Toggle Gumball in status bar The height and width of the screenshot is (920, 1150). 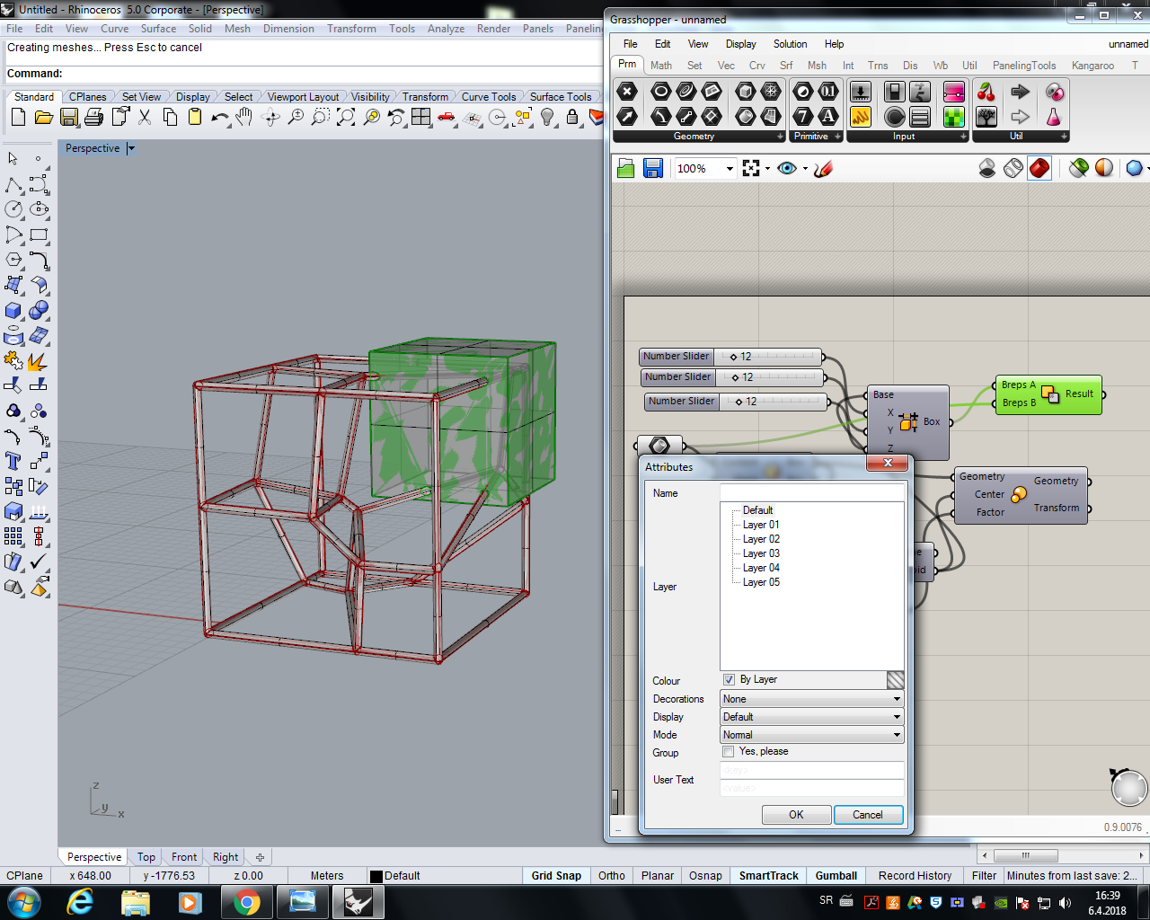tap(836, 876)
